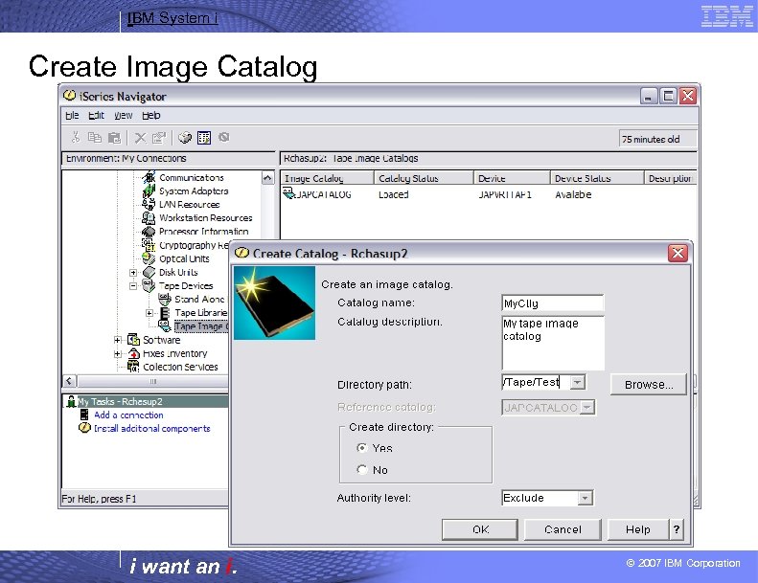This screenshot has width=758, height=583.
Task: Open the Authority level dropdown
Action: [x=585, y=498]
